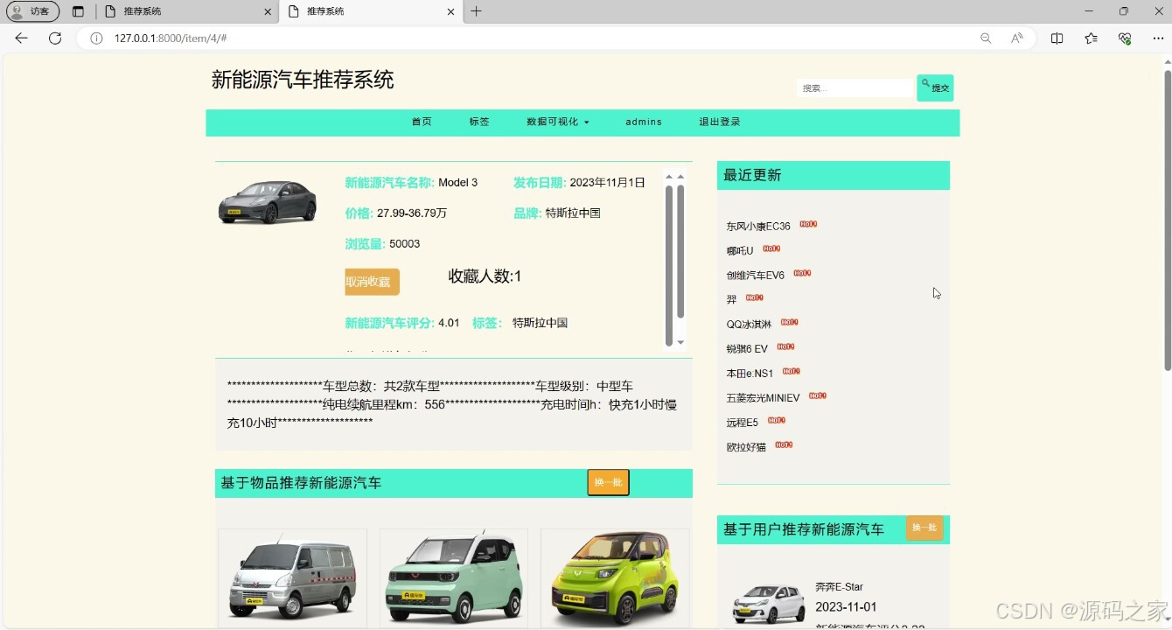Close the first 推荐系统 tab

click(x=268, y=11)
